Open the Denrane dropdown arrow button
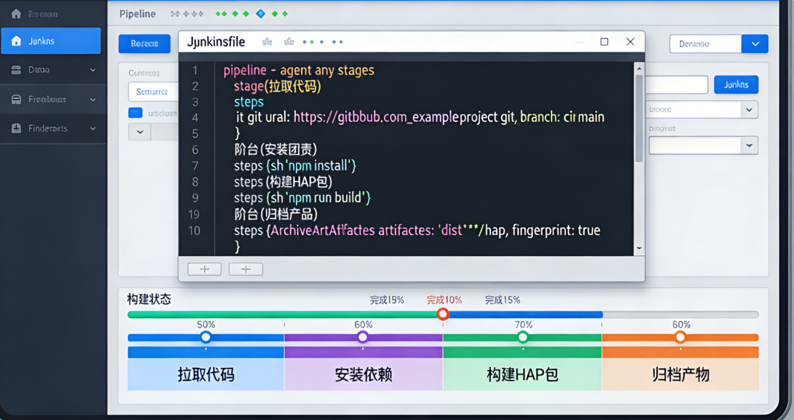 (x=755, y=44)
